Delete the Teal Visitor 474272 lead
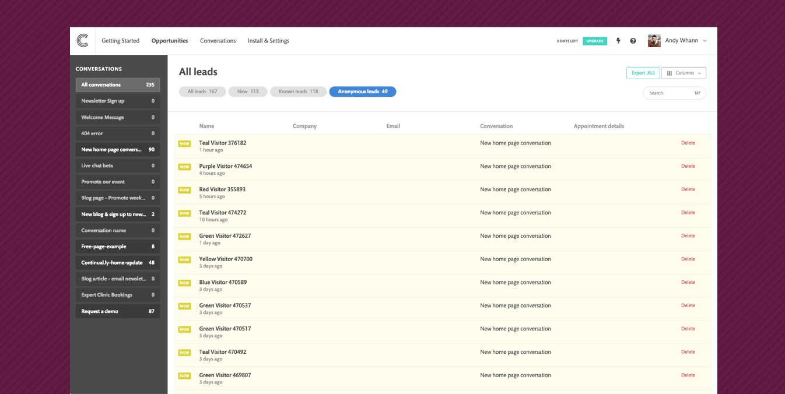Image resolution: width=785 pixels, height=394 pixels. pos(688,213)
